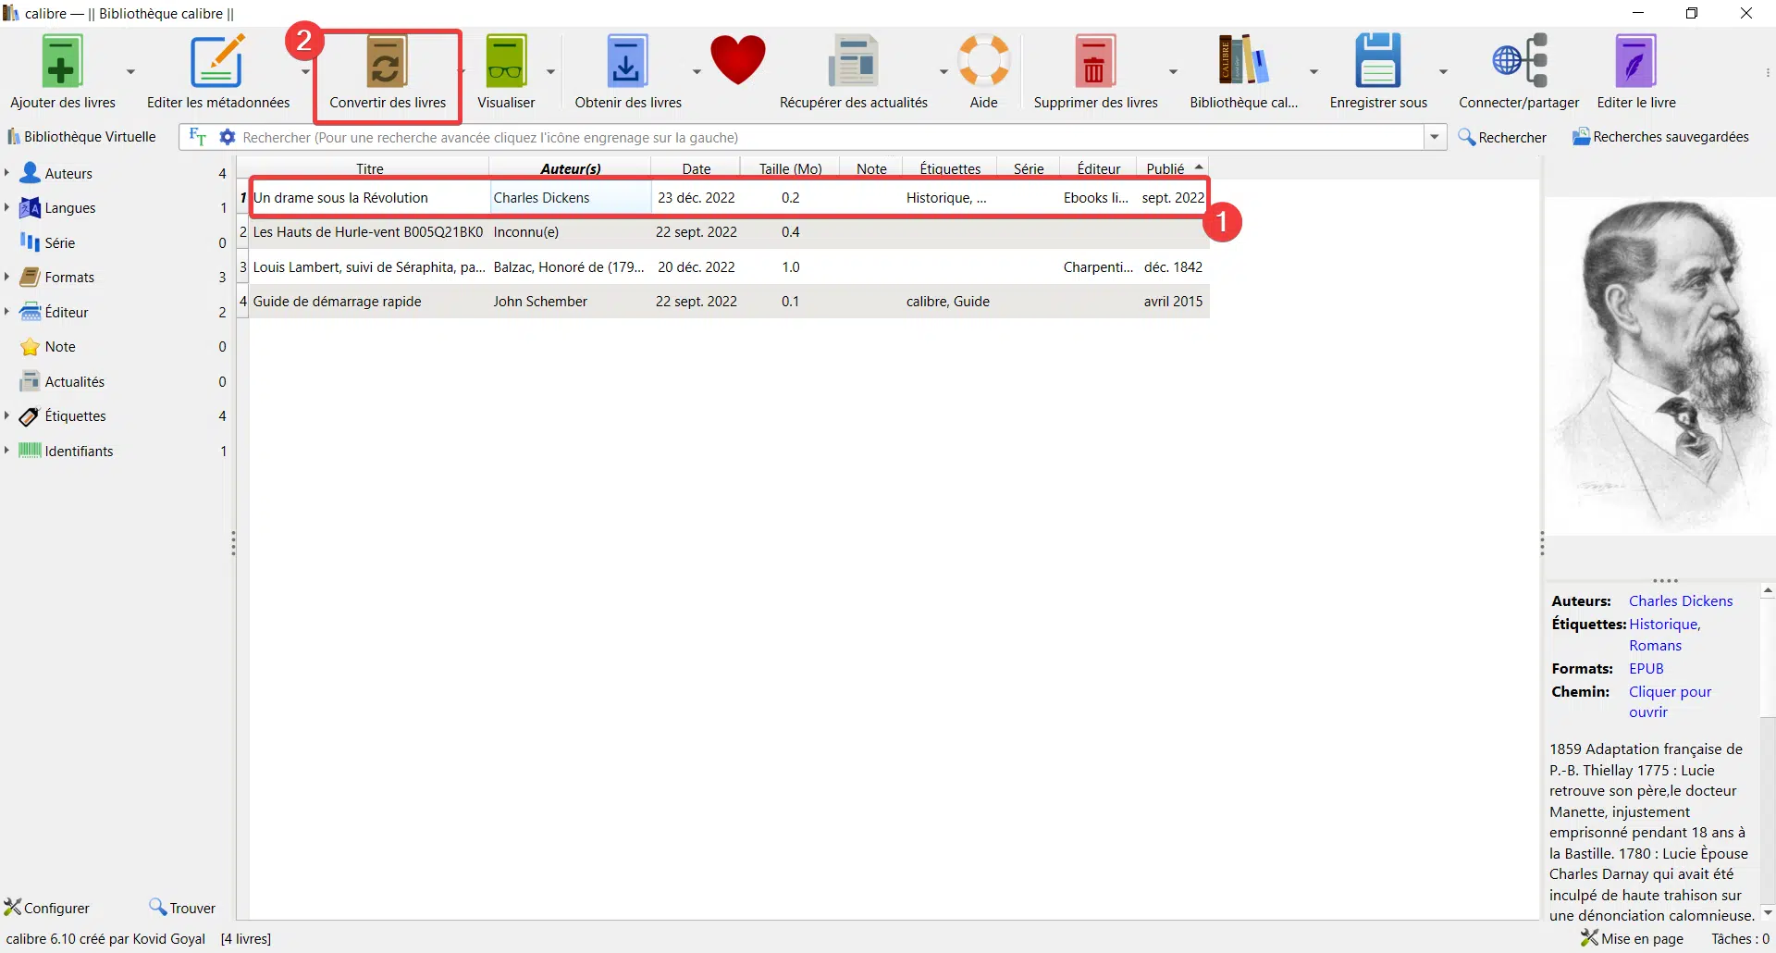Click the full-text search FT icon

[197, 137]
